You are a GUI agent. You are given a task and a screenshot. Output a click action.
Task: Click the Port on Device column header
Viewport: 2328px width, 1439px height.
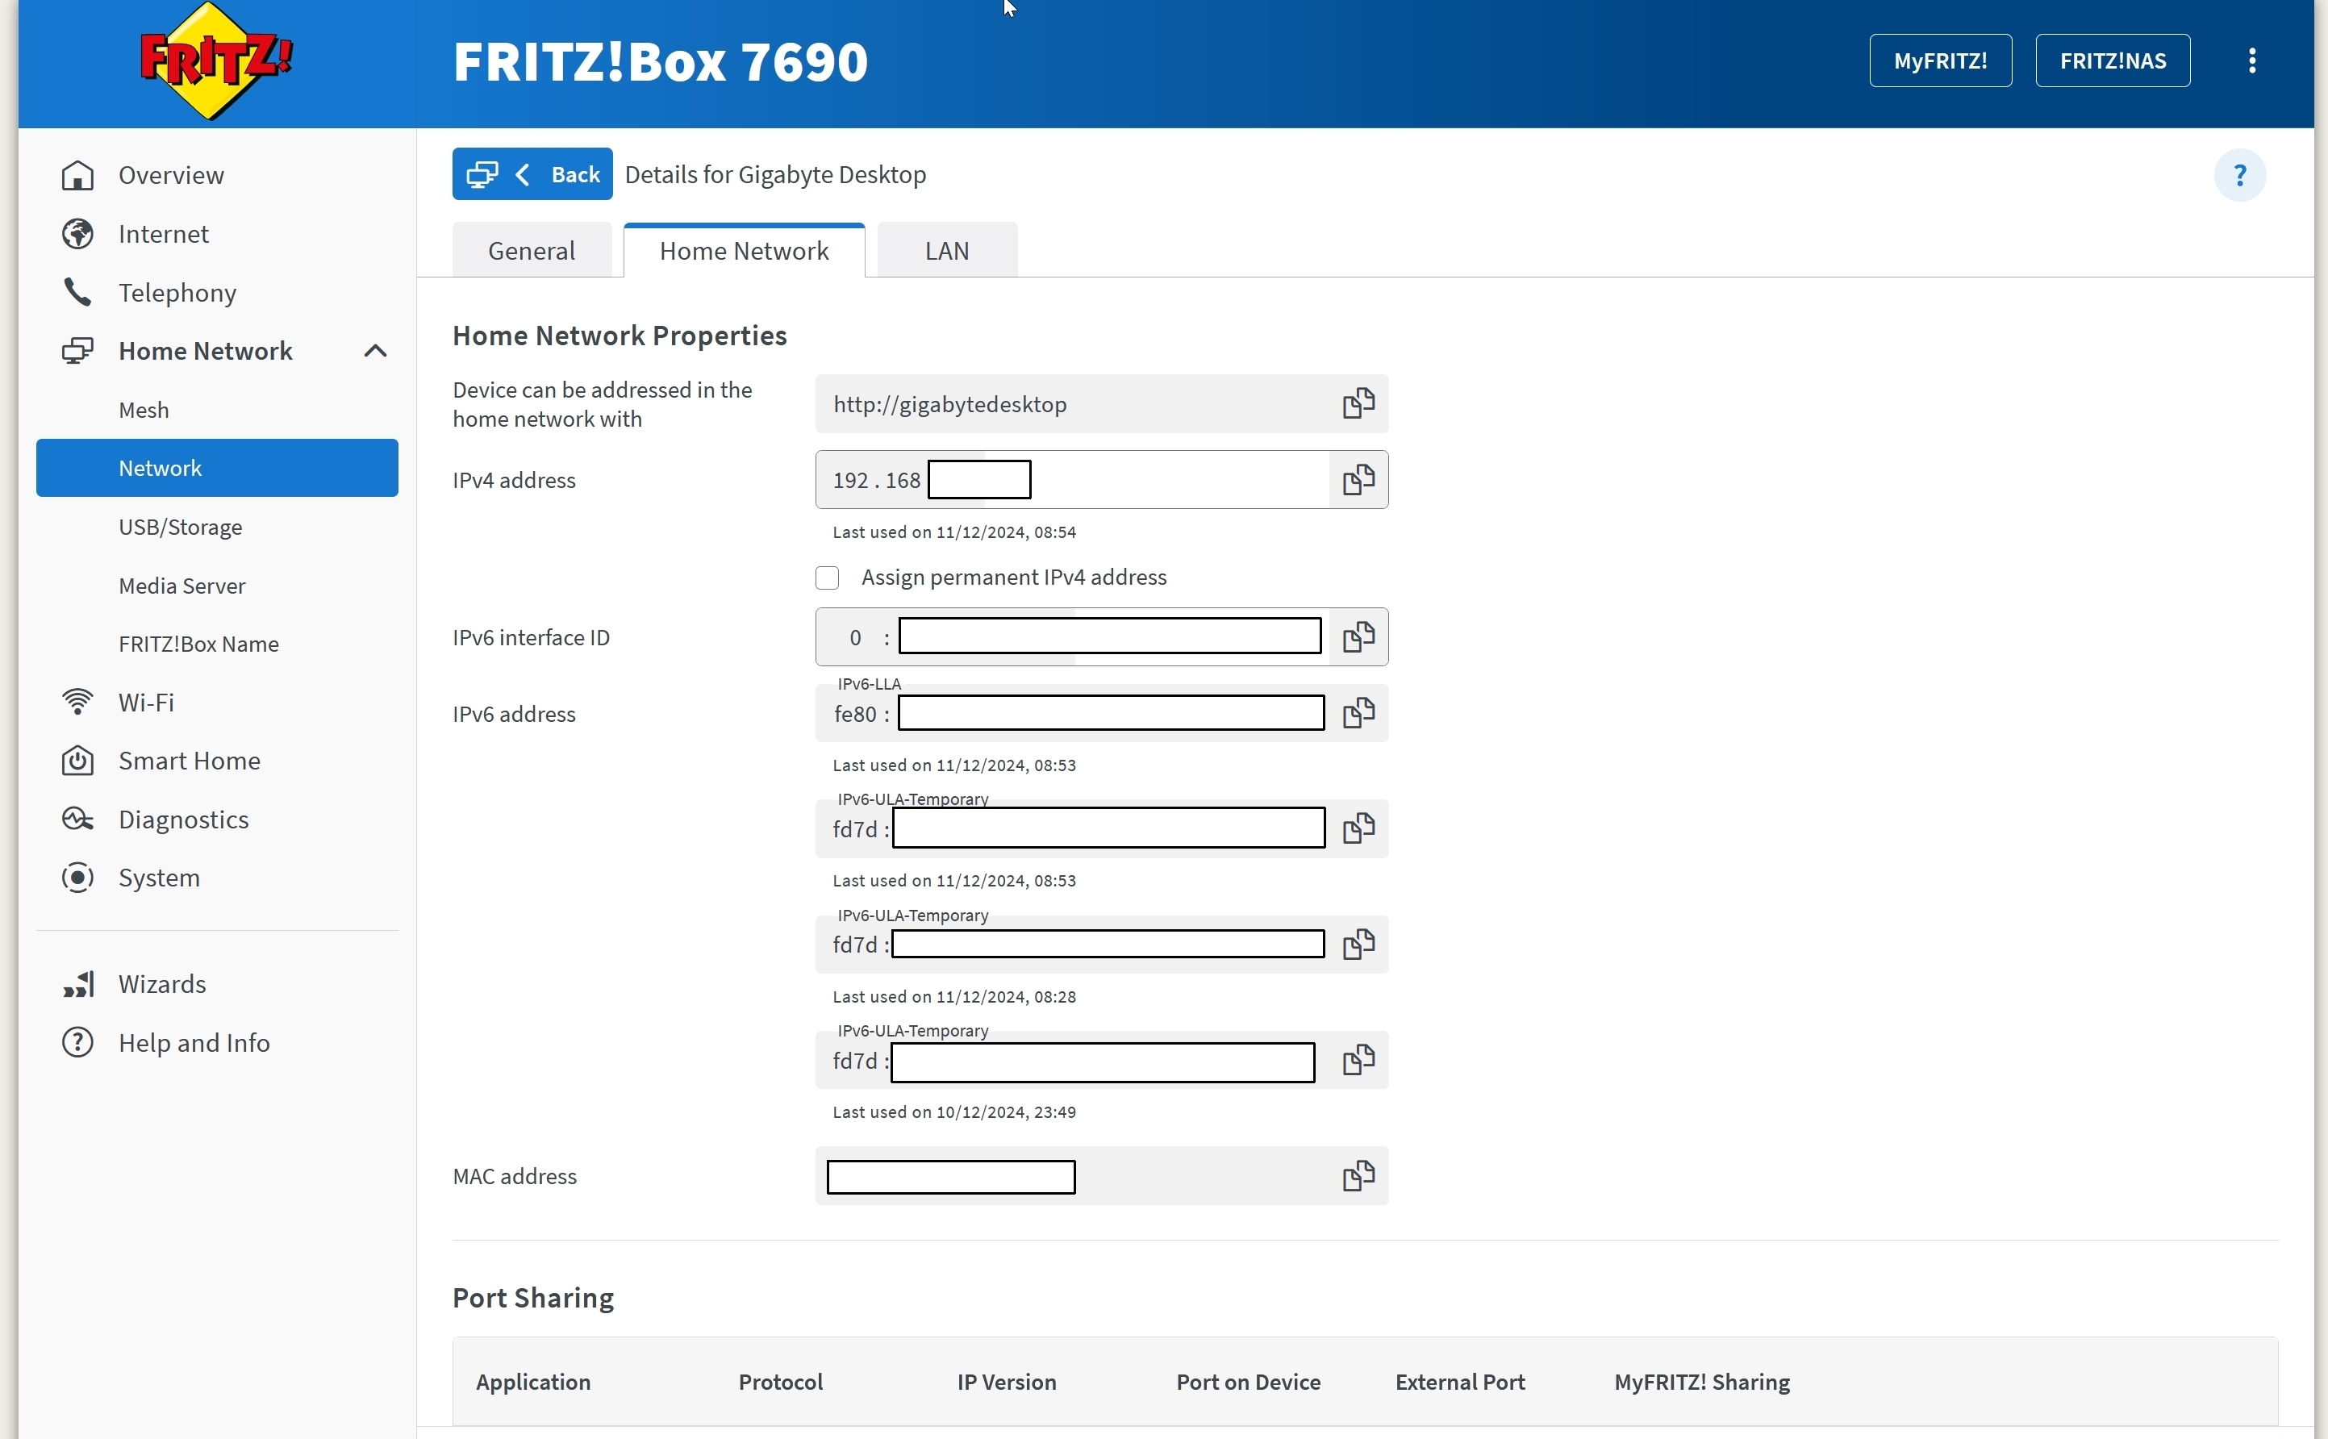tap(1248, 1382)
